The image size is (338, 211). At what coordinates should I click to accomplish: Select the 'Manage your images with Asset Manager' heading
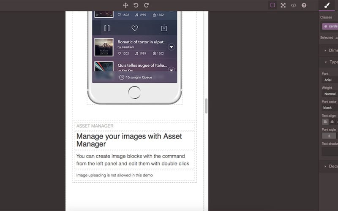pyautogui.click(x=134, y=140)
